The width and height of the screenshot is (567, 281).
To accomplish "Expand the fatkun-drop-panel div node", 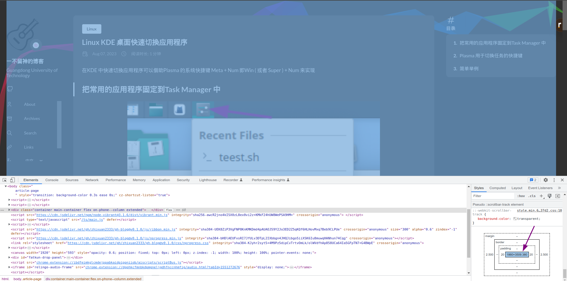I will coord(9,257).
